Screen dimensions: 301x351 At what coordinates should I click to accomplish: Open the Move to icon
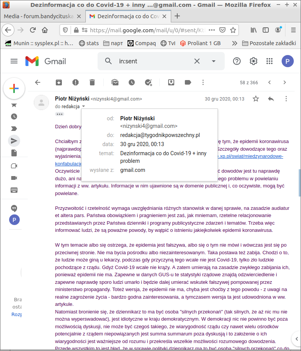pyautogui.click(x=171, y=82)
